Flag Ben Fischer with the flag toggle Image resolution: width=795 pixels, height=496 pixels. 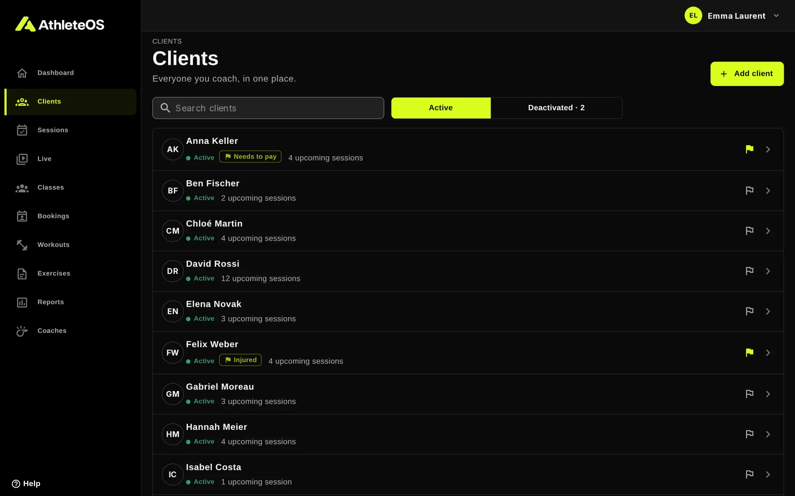pyautogui.click(x=749, y=191)
